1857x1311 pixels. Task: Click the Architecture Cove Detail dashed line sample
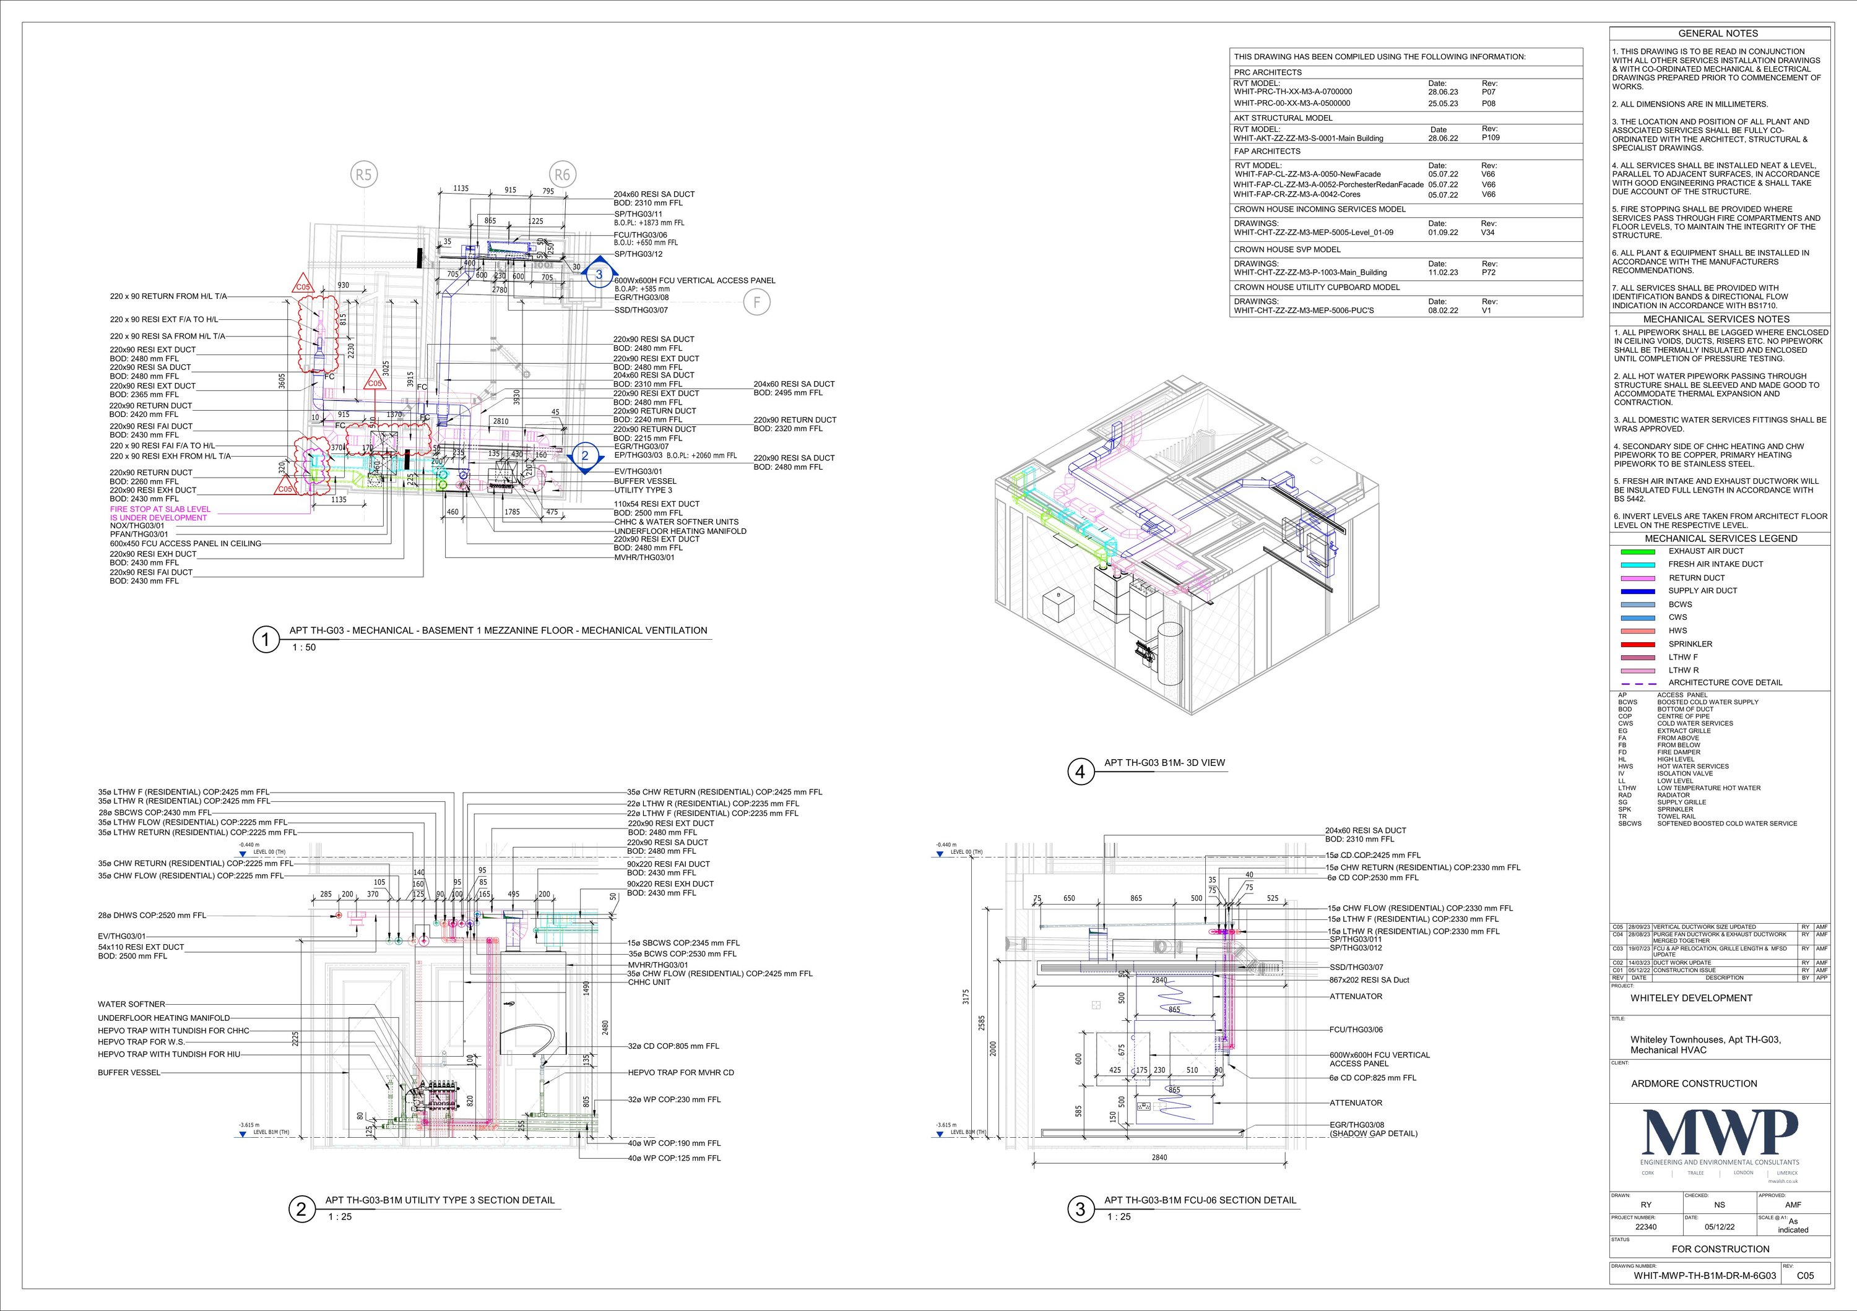(1638, 683)
